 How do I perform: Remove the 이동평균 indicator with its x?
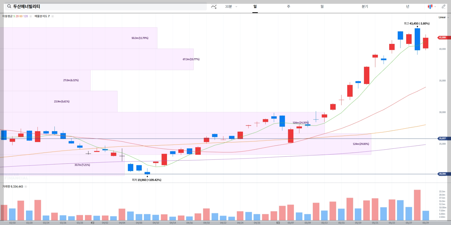coord(31,16)
